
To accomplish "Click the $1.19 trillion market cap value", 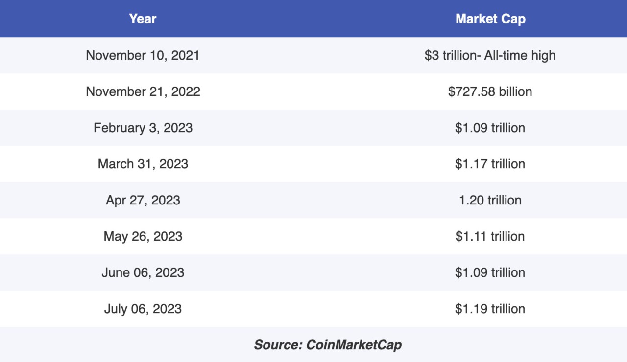I will click(490, 309).
